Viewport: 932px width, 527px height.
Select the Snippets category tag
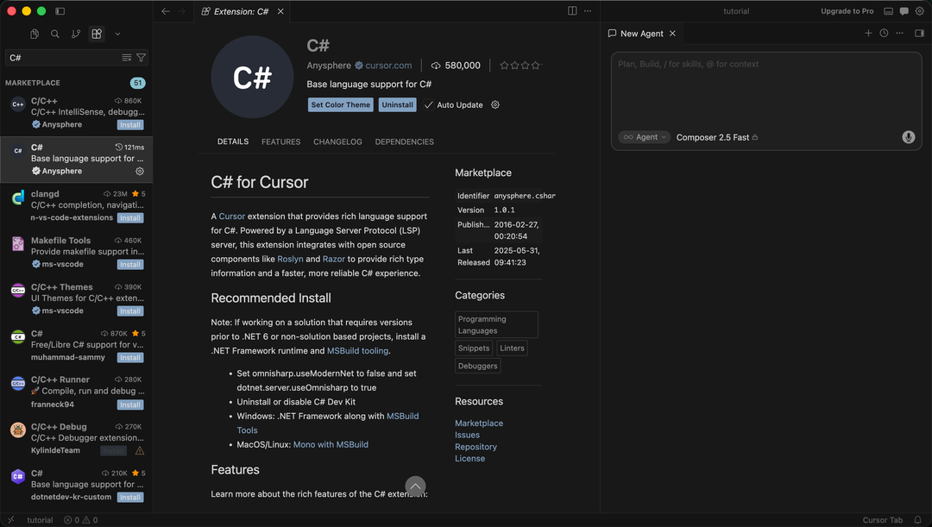pyautogui.click(x=474, y=348)
